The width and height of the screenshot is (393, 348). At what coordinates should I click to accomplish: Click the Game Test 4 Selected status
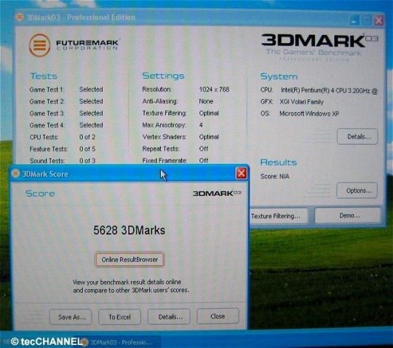click(91, 125)
